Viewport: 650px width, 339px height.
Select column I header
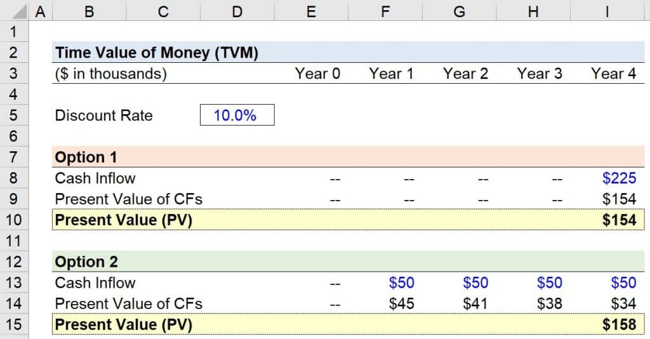pos(607,10)
